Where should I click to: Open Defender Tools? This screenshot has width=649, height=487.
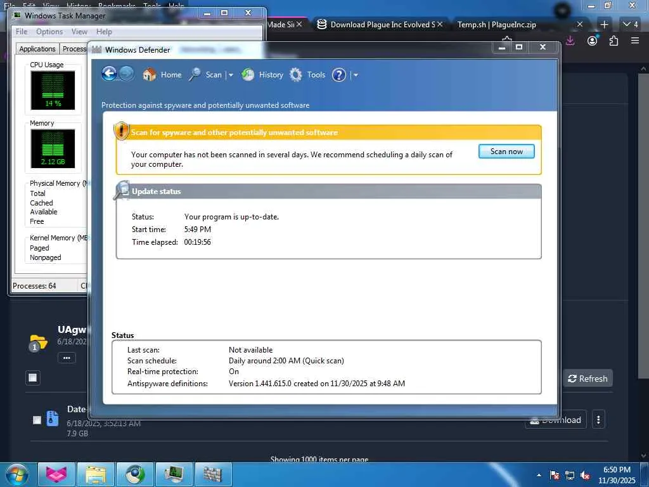[x=307, y=75]
